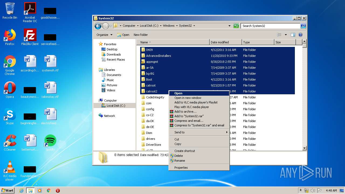
Task: Choose Add to "System32.rar"
Action: point(199,116)
